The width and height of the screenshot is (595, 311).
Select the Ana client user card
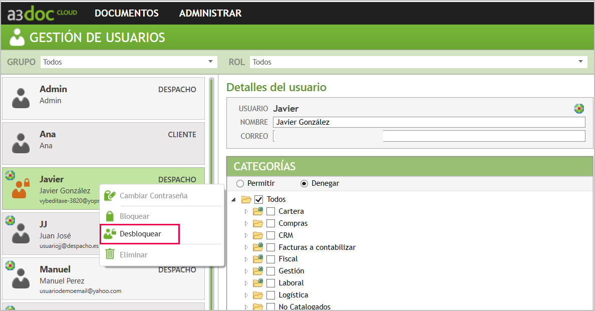click(x=103, y=143)
